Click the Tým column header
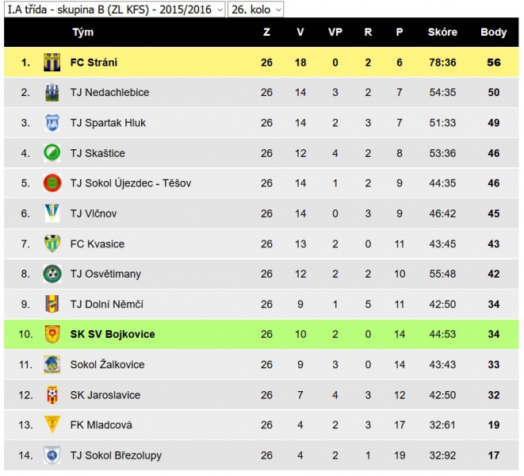Image resolution: width=524 pixels, height=476 pixels. click(x=83, y=32)
